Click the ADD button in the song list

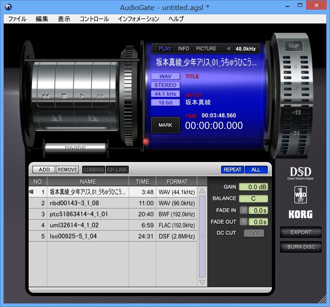(44, 169)
